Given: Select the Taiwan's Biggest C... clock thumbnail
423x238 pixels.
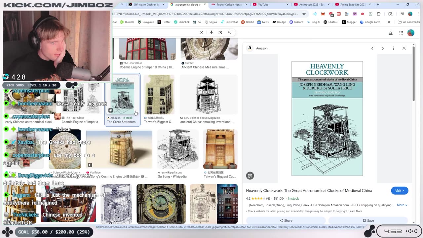Looking at the screenshot, I should tap(159, 95).
